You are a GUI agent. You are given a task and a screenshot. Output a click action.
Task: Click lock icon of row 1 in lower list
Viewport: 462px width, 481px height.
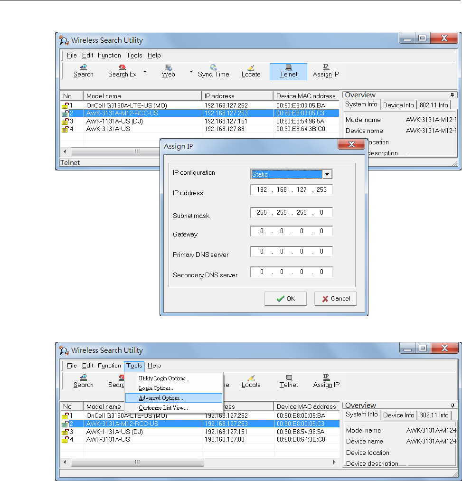pos(65,416)
